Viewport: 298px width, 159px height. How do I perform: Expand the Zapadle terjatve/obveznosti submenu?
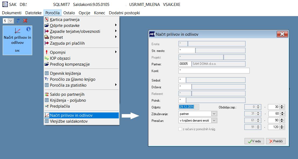click(116, 31)
